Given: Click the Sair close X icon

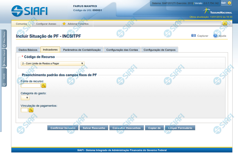Looking at the screenshot, I should [x=229, y=3].
